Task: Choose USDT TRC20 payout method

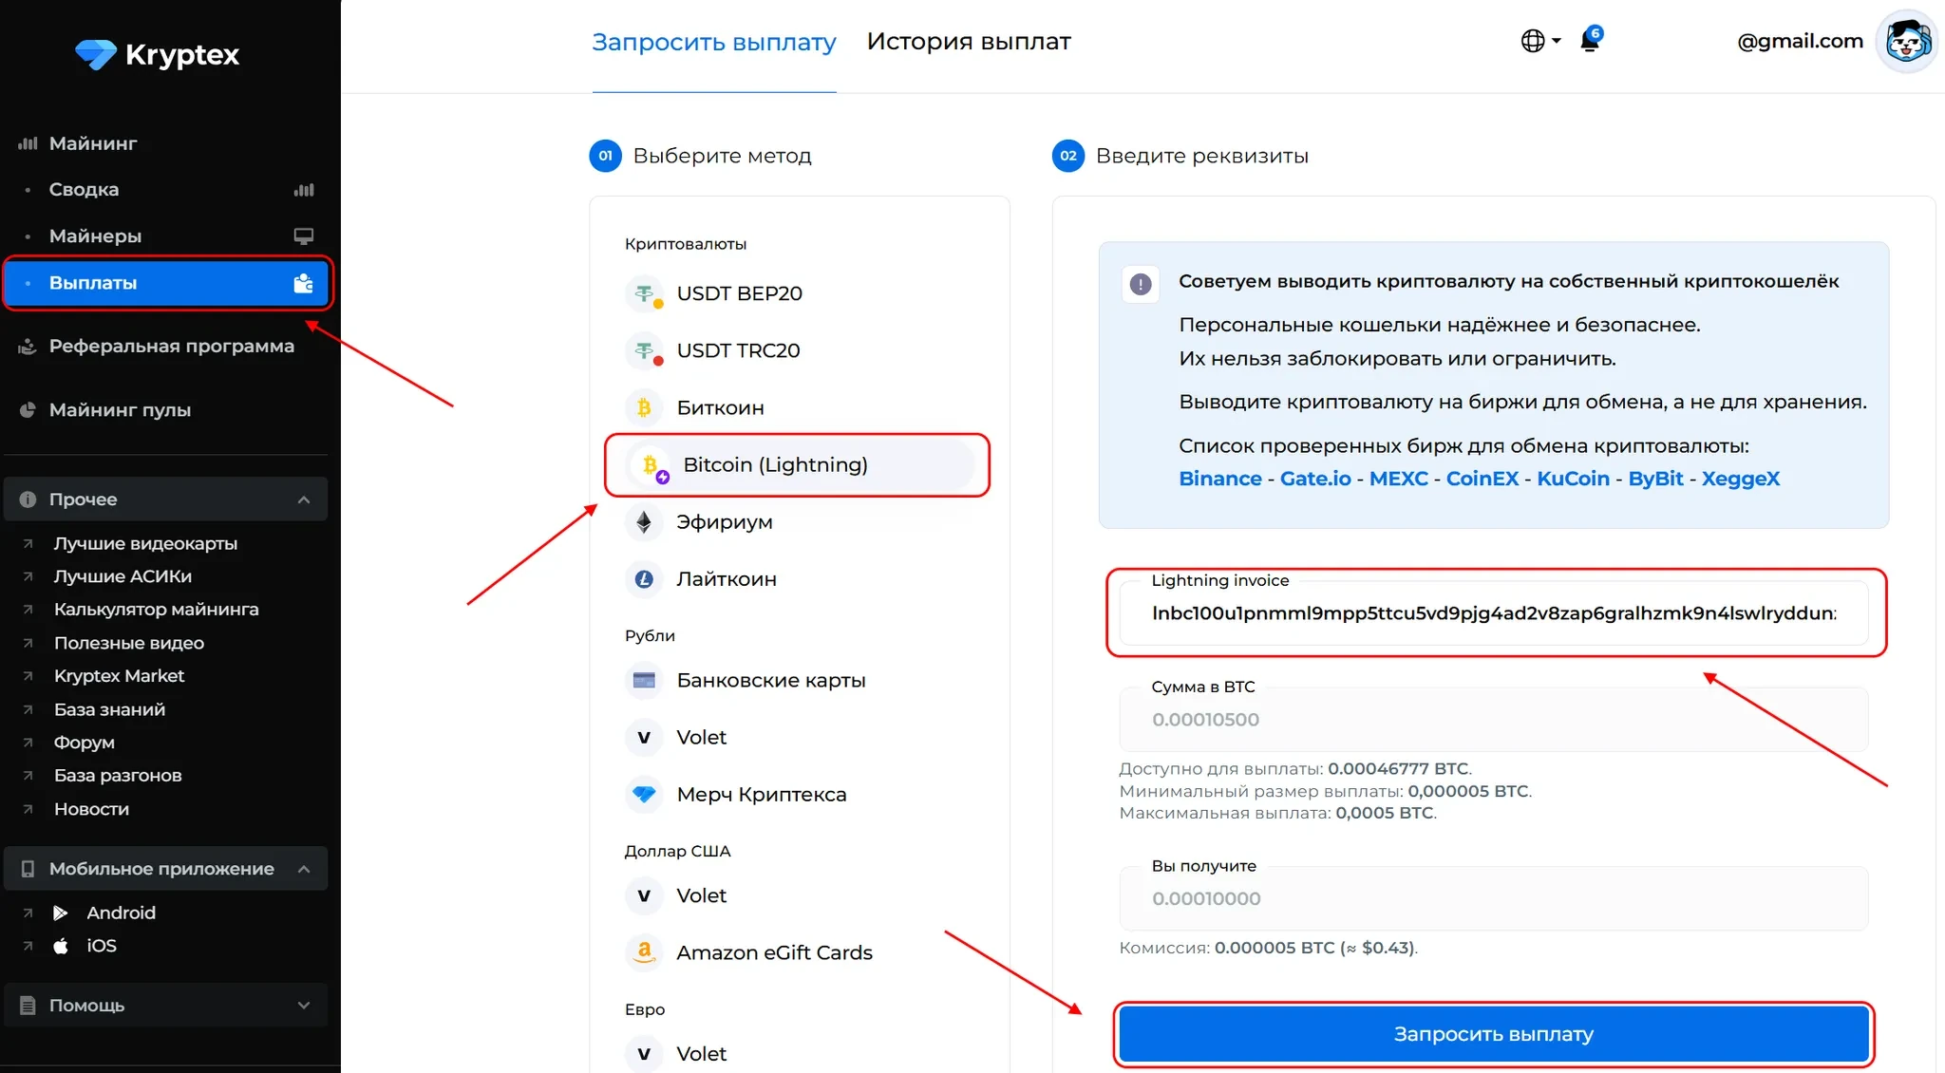Action: (x=738, y=351)
